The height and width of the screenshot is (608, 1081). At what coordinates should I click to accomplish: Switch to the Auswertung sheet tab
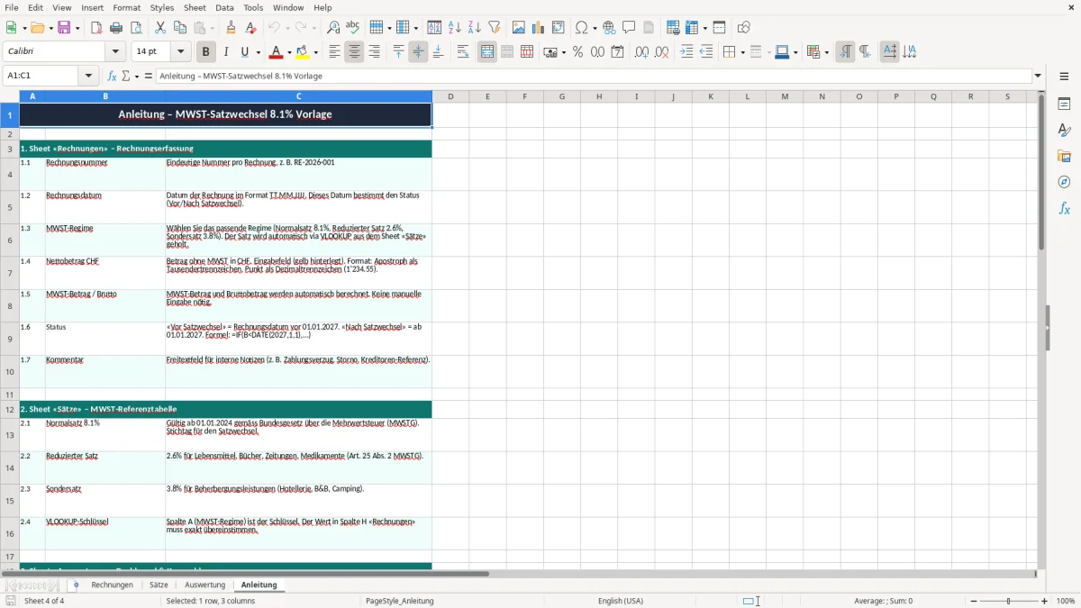coord(205,585)
